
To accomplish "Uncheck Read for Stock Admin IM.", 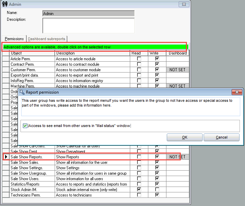I will coord(139,190).
